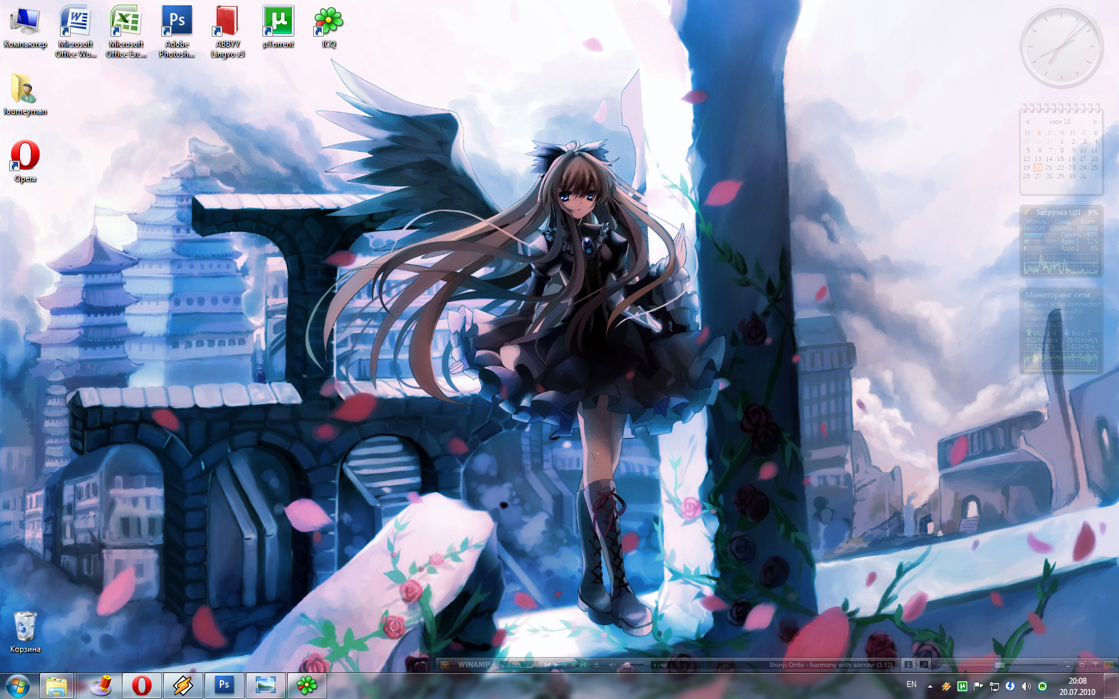Launch the µTorrent desktop shortcut
Image resolution: width=1119 pixels, height=699 pixels.
click(278, 27)
